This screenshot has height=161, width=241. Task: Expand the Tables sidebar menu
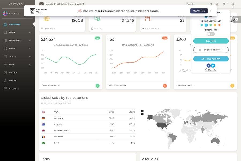(17, 57)
